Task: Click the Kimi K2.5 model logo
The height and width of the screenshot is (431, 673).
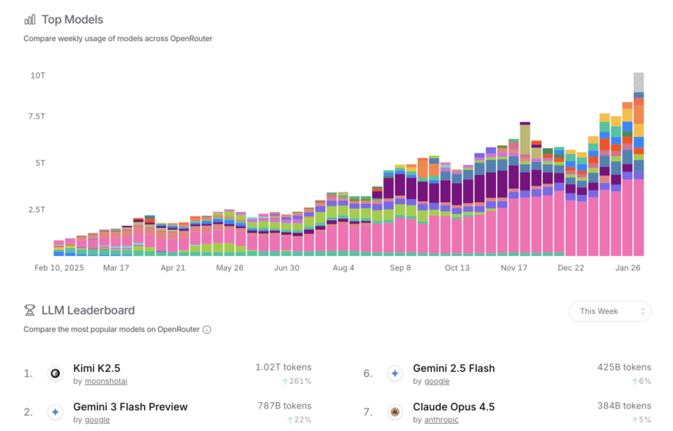Action: pos(55,373)
